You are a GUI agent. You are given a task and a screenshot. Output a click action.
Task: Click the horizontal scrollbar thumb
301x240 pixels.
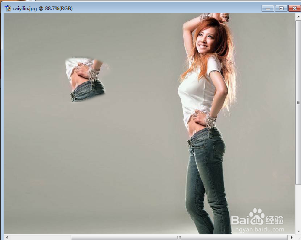point(179,238)
